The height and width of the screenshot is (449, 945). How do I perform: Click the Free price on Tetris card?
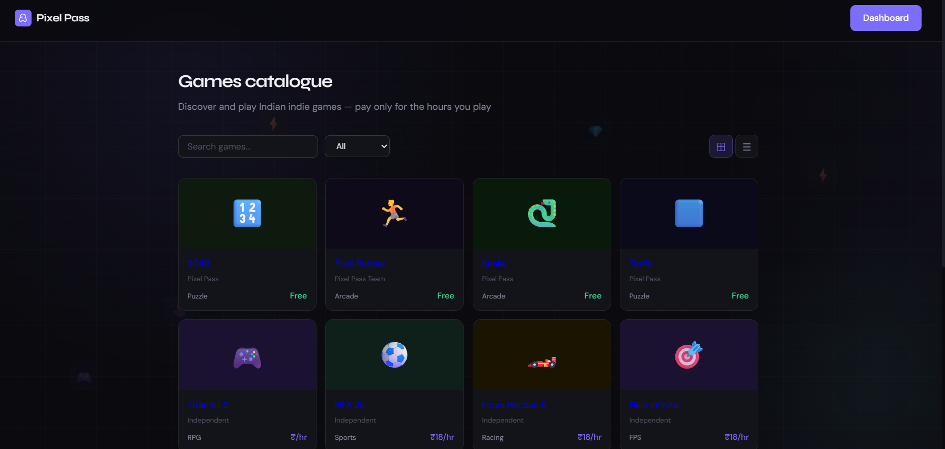pos(740,296)
